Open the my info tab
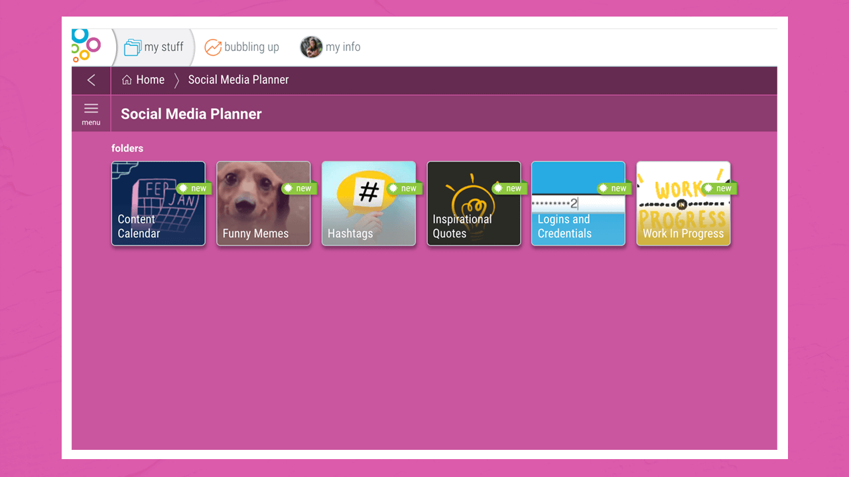Screen dimensions: 849x477 [330, 47]
